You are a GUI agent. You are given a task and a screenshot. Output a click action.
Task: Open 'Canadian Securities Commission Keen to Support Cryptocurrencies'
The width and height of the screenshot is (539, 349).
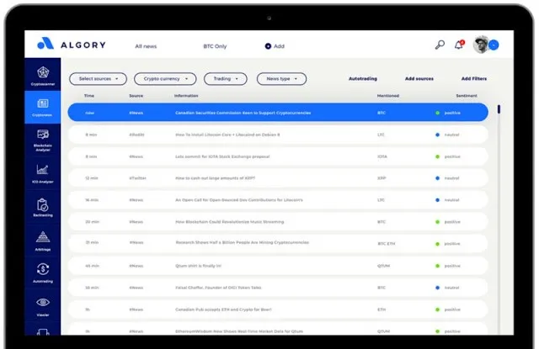coord(243,113)
